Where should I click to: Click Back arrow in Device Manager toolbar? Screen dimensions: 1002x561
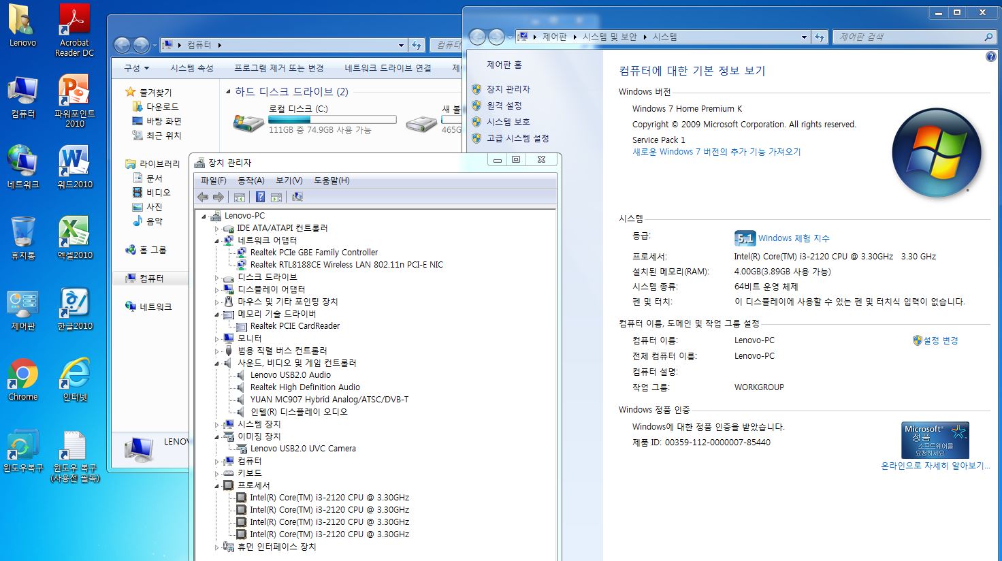tap(203, 197)
